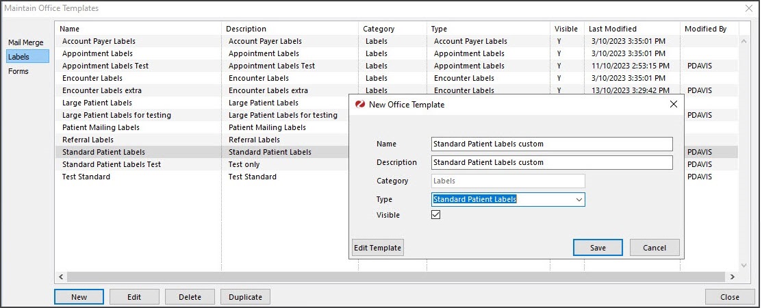The height and width of the screenshot is (308, 762).
Task: Click the Delete button
Action: [190, 297]
